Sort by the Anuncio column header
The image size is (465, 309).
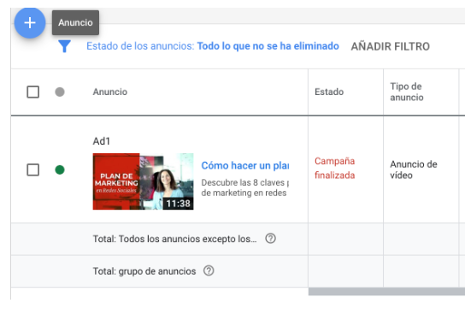[x=110, y=92]
